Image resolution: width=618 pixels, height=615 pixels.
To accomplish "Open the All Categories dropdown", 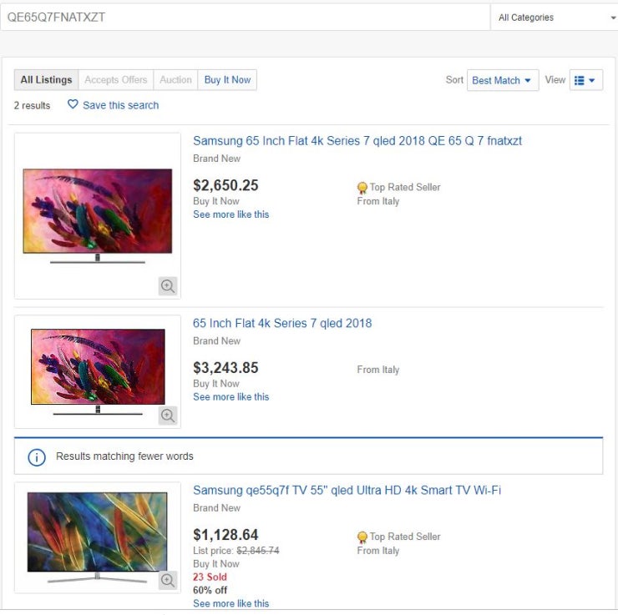I will pos(555,18).
